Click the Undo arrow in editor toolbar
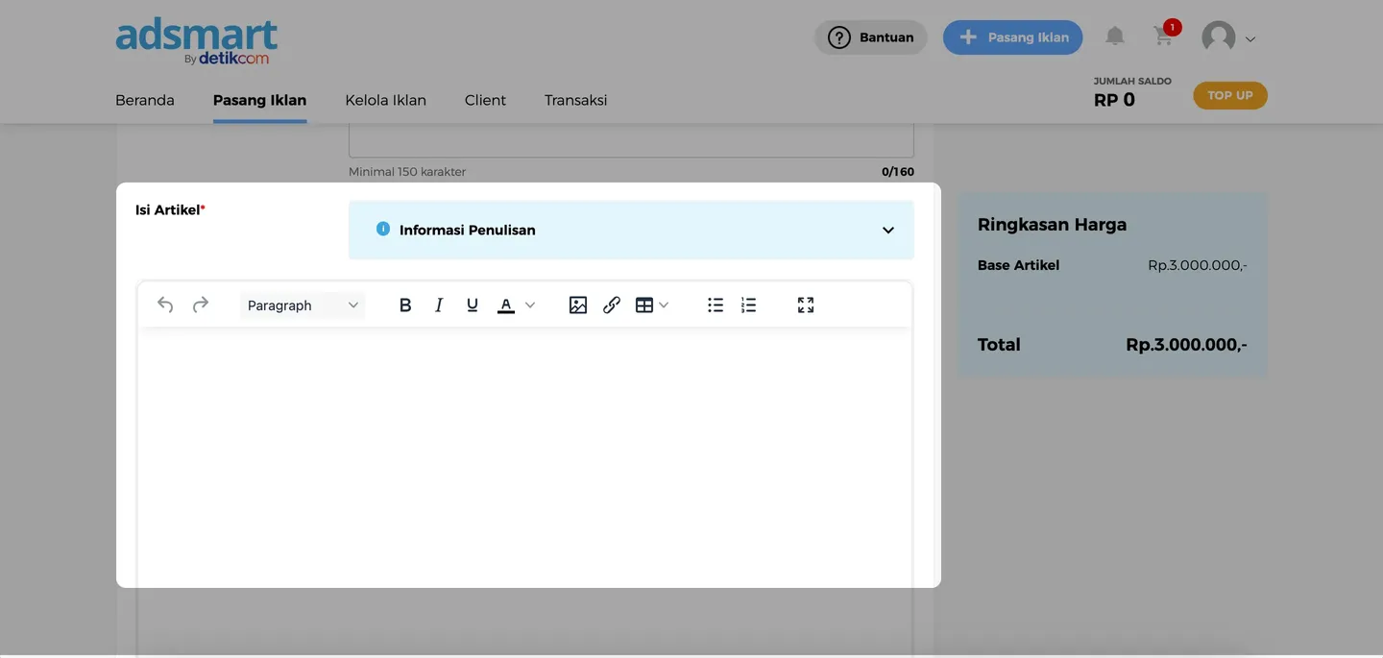This screenshot has height=658, width=1383. click(x=165, y=305)
